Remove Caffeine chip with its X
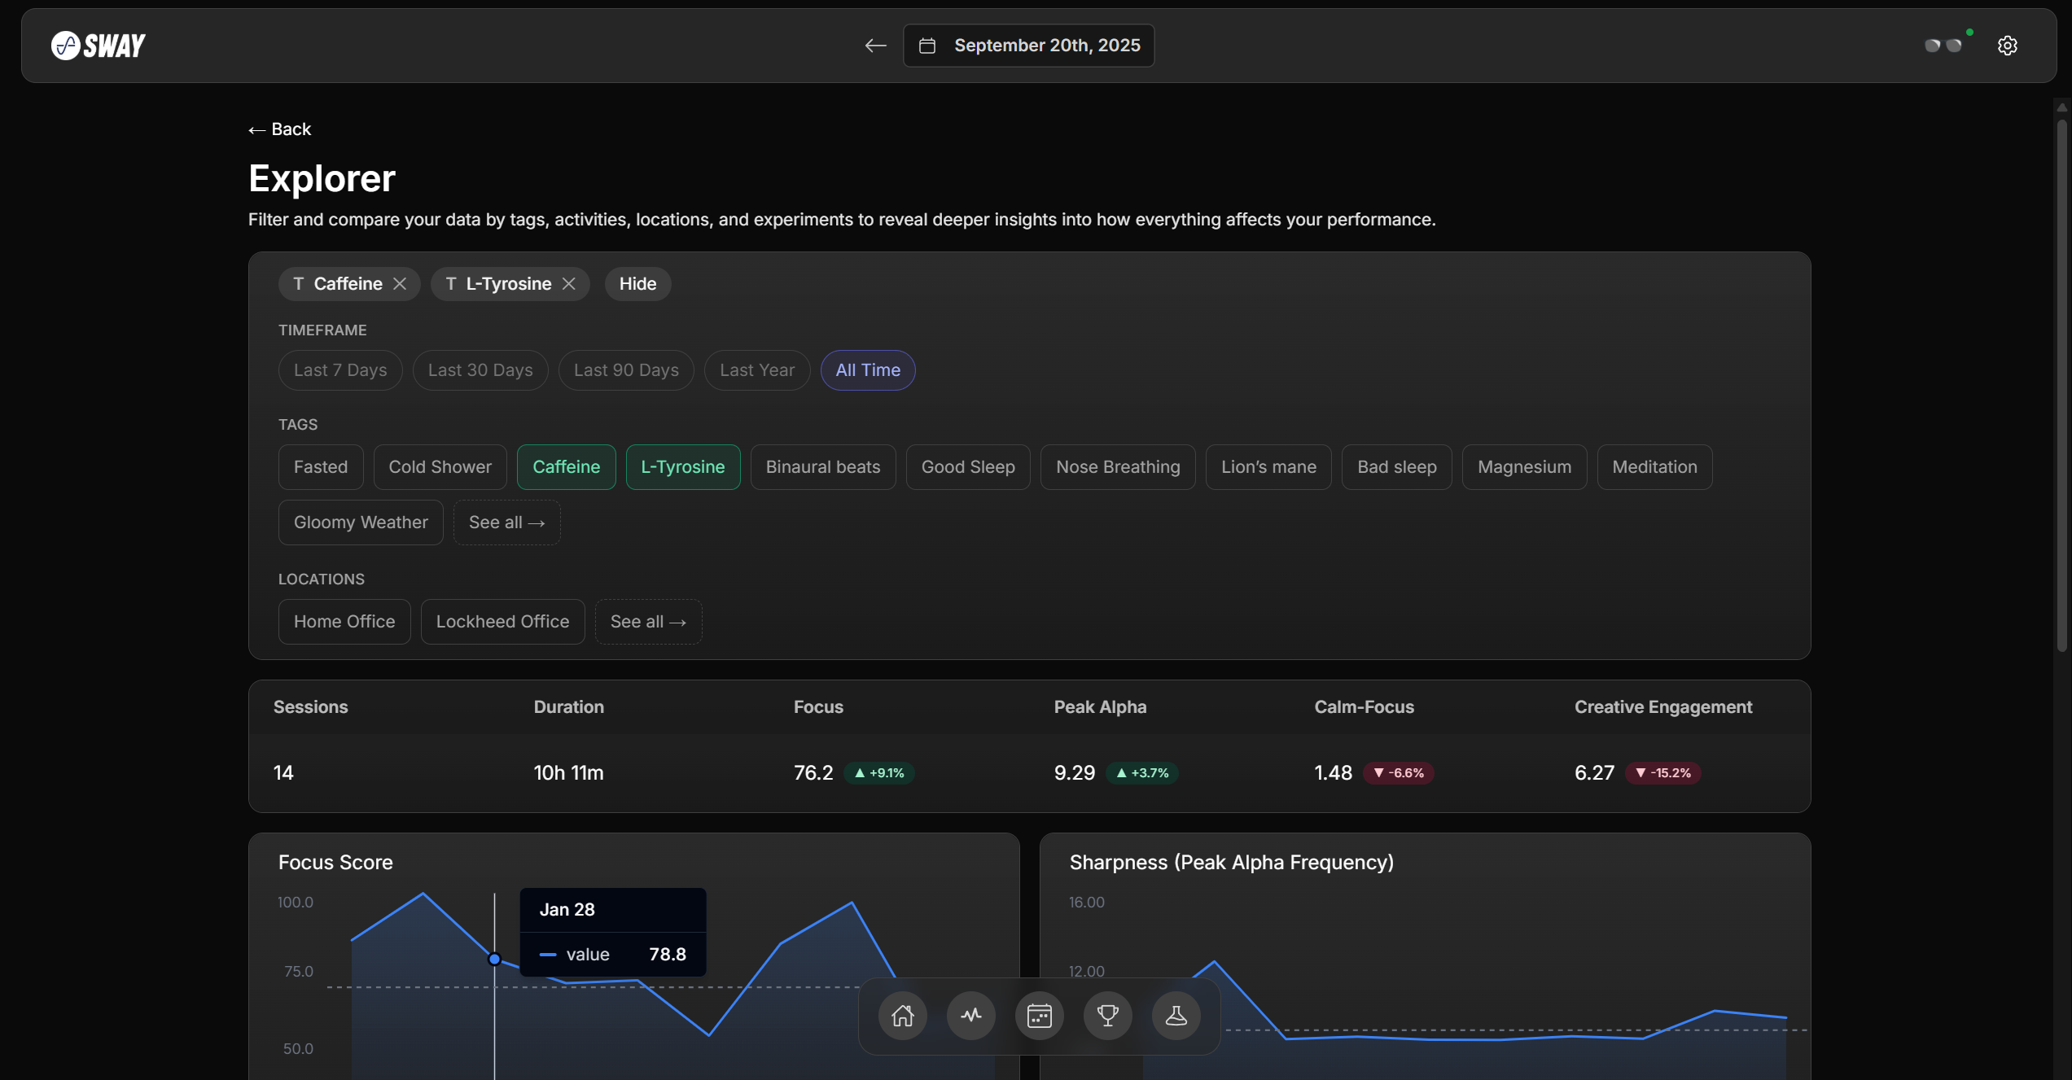The width and height of the screenshot is (2072, 1080). [x=400, y=284]
